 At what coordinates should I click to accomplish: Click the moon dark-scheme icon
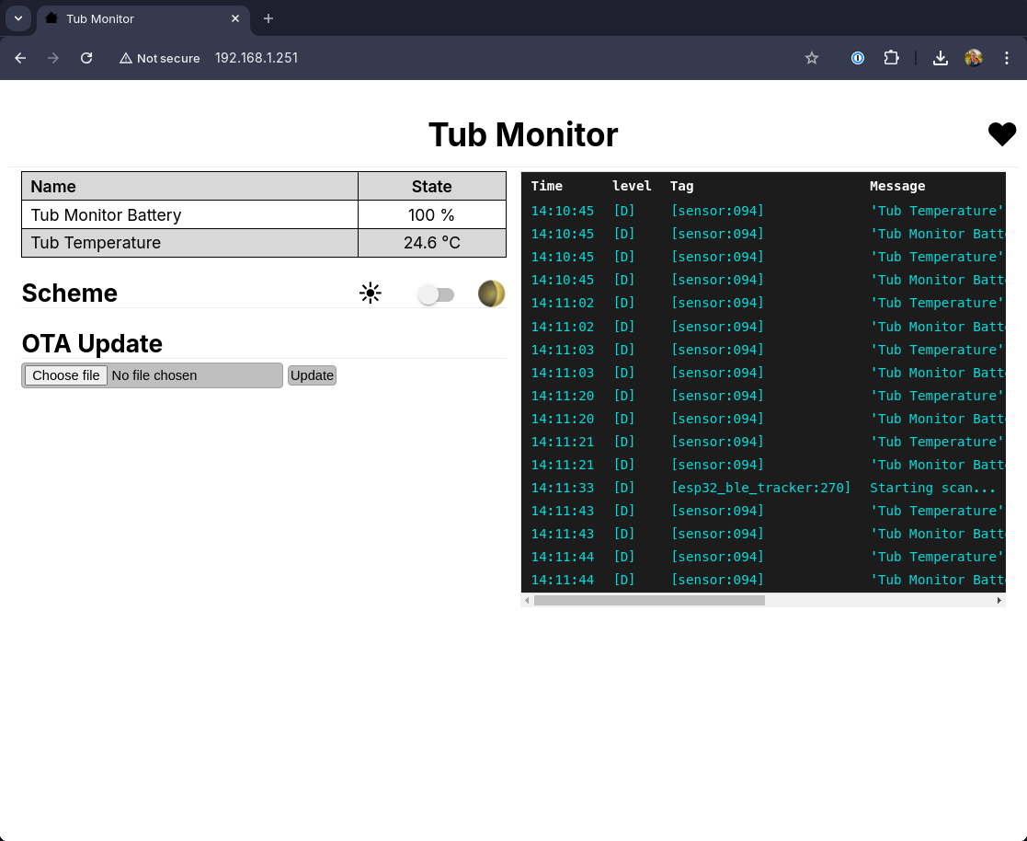[x=491, y=294]
